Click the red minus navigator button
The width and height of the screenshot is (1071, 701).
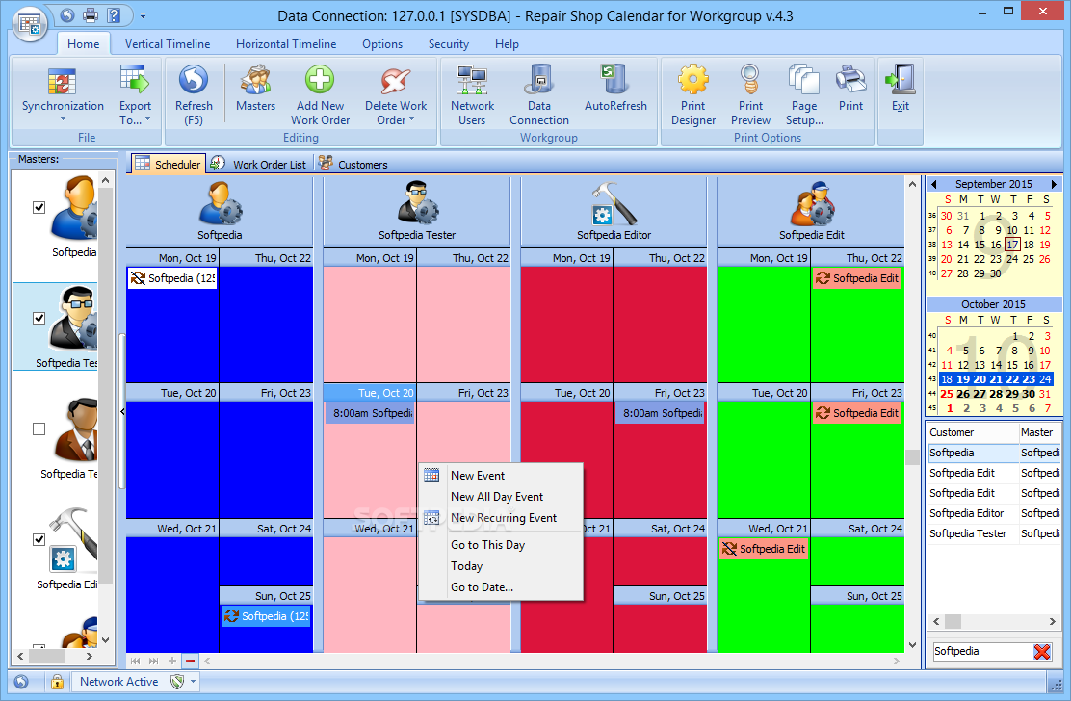(191, 661)
